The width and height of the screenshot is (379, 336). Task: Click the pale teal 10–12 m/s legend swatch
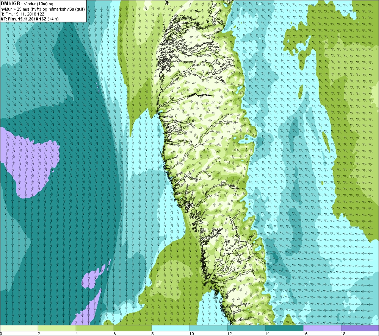click(x=208, y=328)
